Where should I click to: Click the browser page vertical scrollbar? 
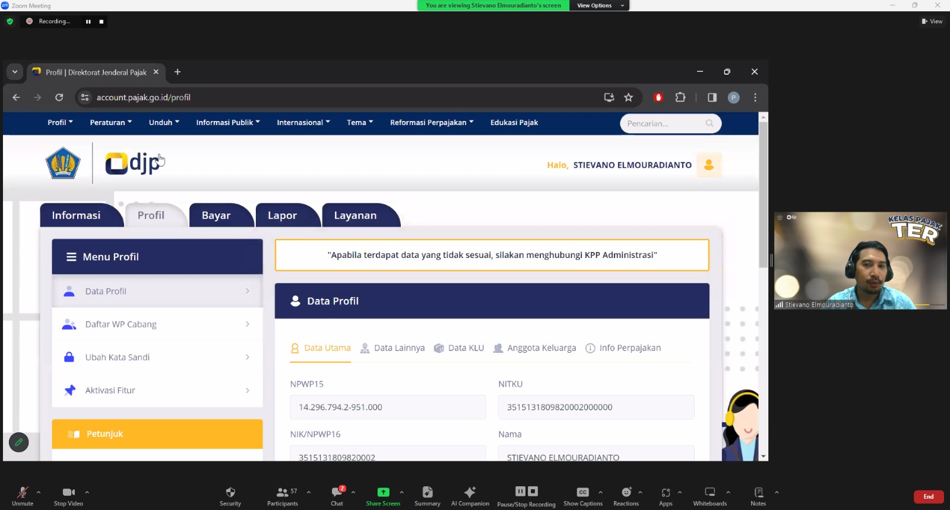tap(764, 196)
